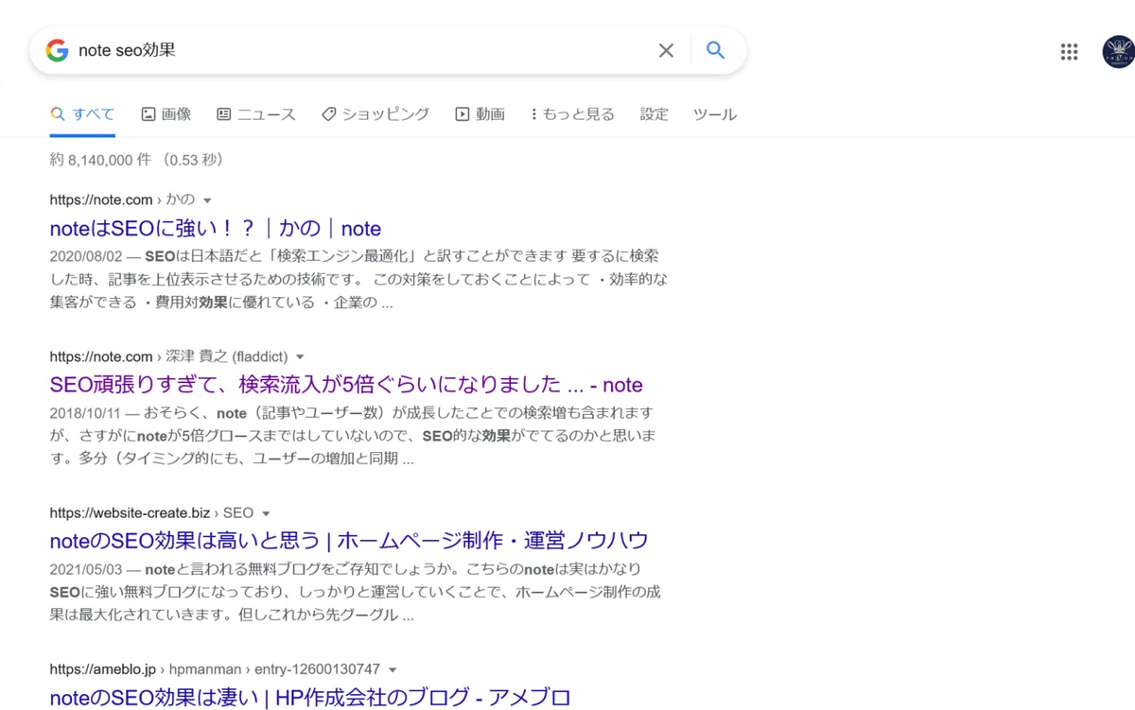Click the snippet dated 2018/10/11
1135x710 pixels.
tap(354, 436)
